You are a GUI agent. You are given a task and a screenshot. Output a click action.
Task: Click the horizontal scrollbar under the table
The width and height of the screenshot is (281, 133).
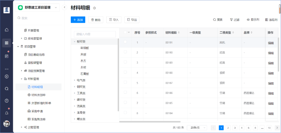[150, 122]
